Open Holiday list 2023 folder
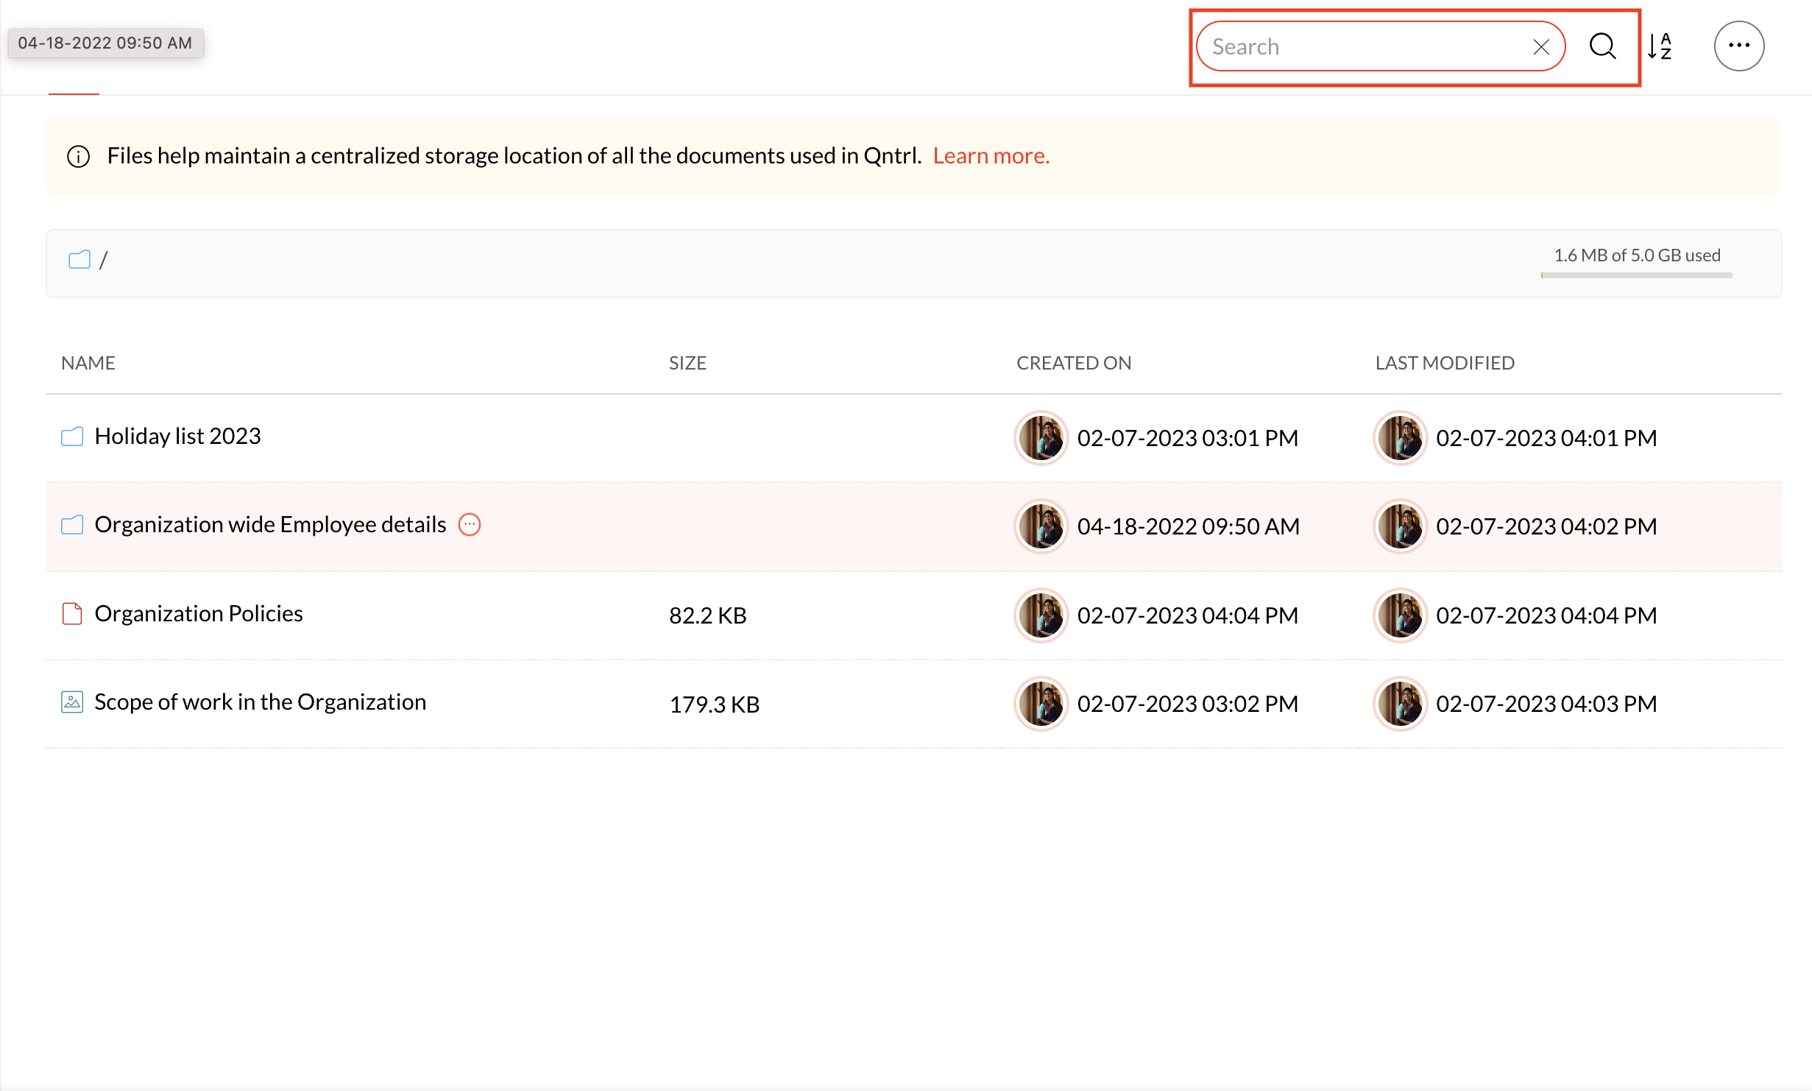Image resolution: width=1812 pixels, height=1091 pixels. (x=177, y=437)
